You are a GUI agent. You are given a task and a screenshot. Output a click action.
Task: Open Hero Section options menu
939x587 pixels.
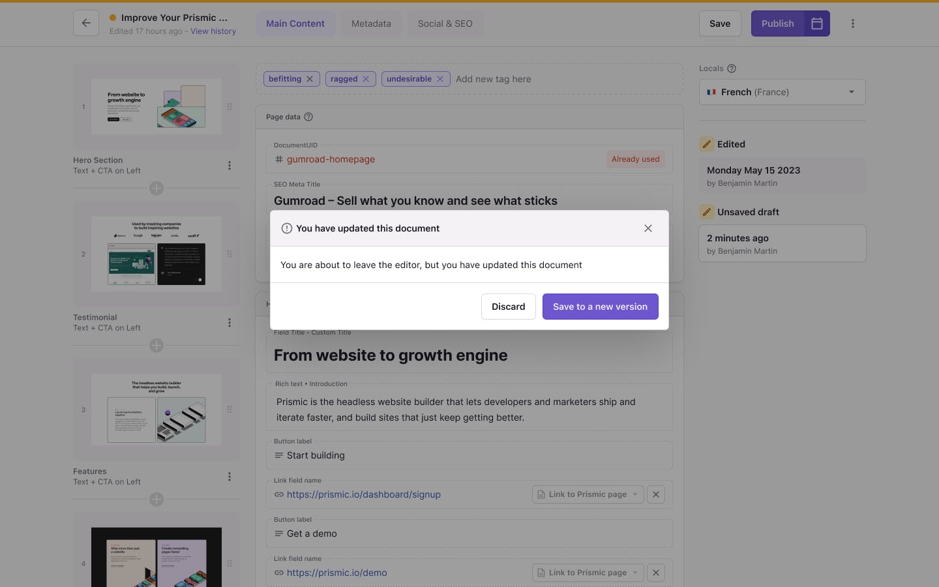coord(229,166)
